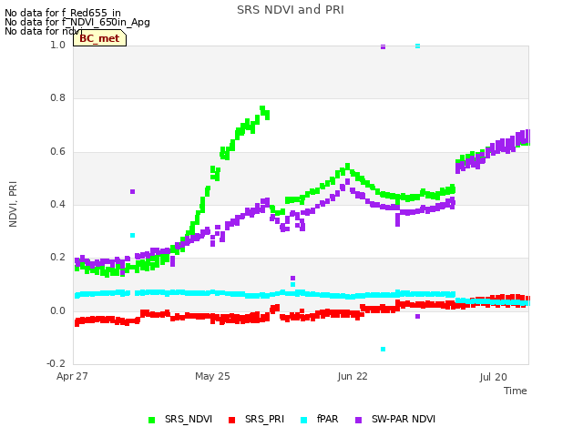The width and height of the screenshot is (583, 437).
Task: Select the SW-PAR NDVI legend label
Action: pos(404,419)
